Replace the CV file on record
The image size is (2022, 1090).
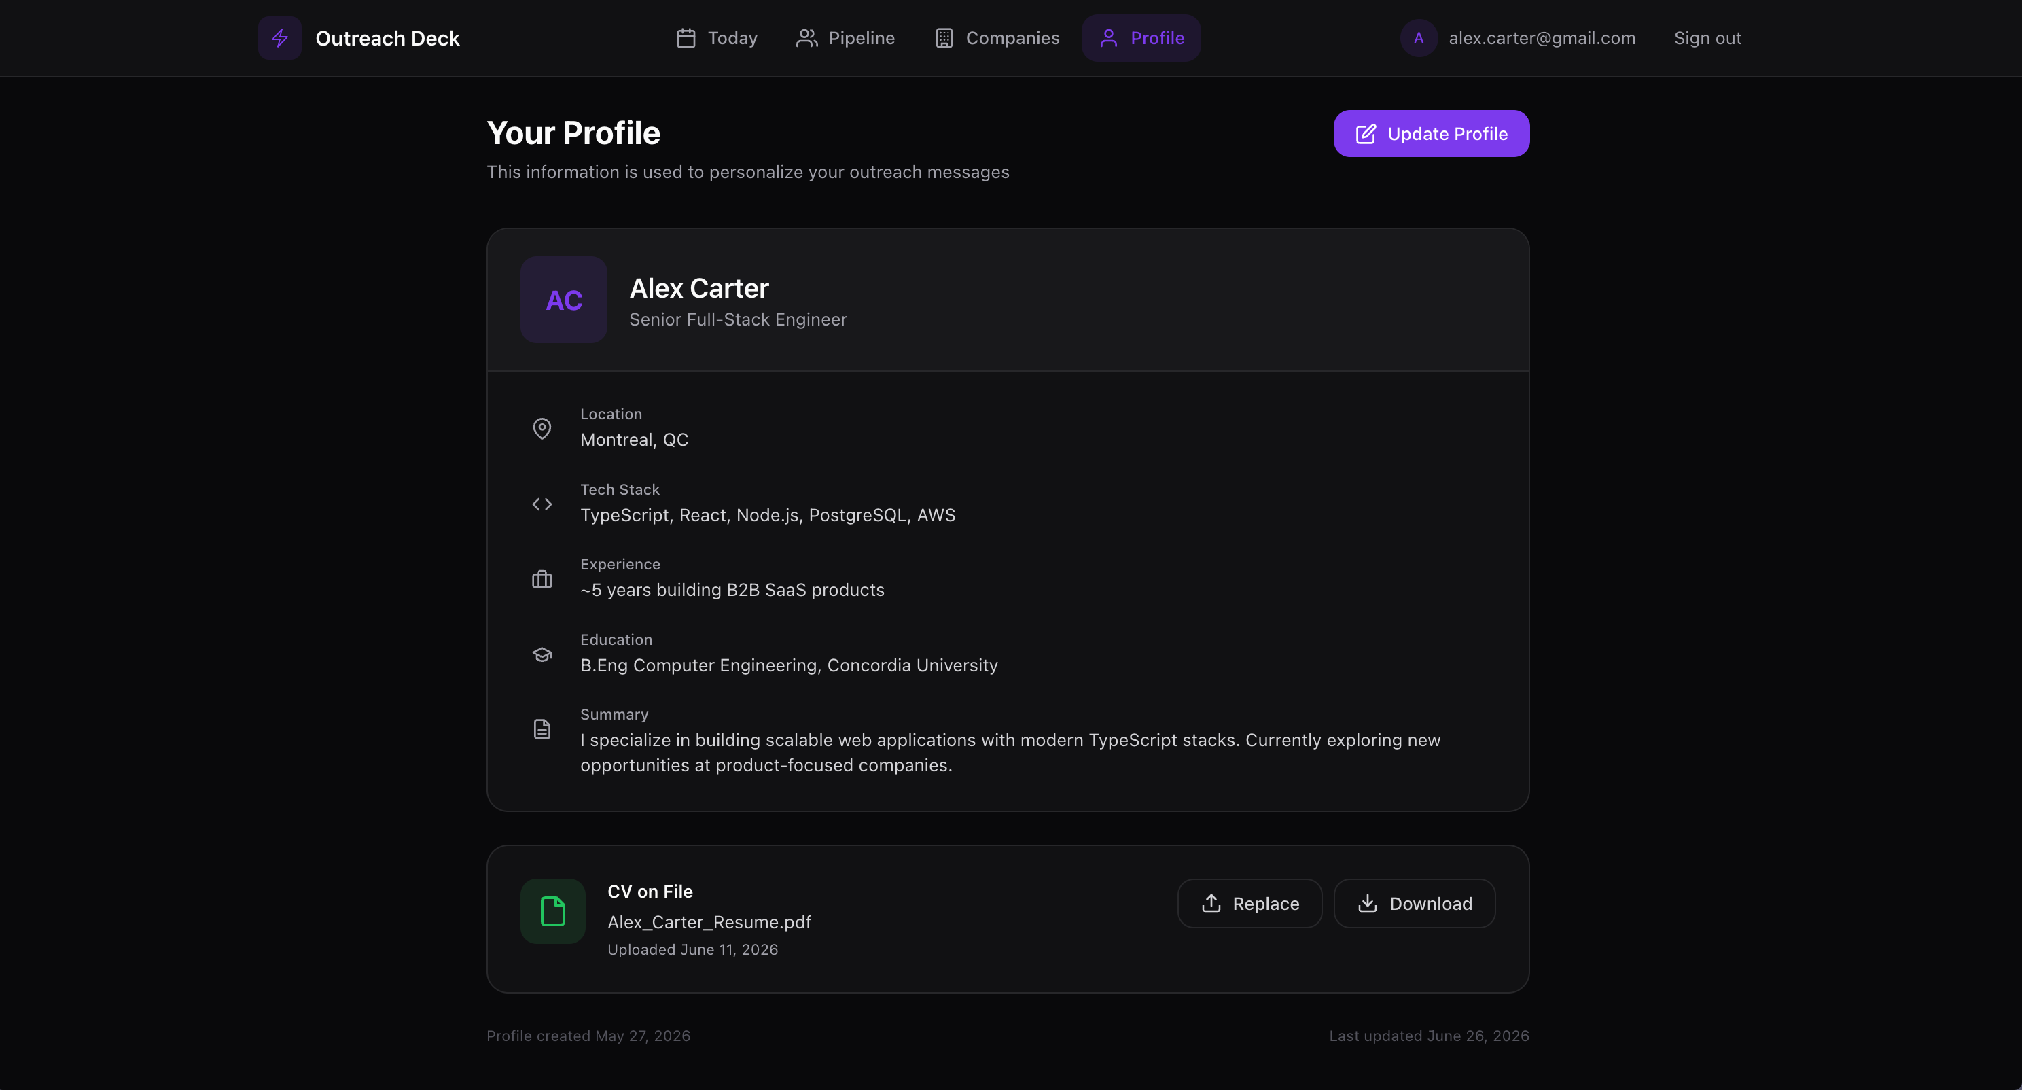[x=1249, y=903]
